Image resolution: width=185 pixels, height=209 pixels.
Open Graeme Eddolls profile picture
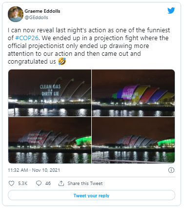[x=16, y=14]
